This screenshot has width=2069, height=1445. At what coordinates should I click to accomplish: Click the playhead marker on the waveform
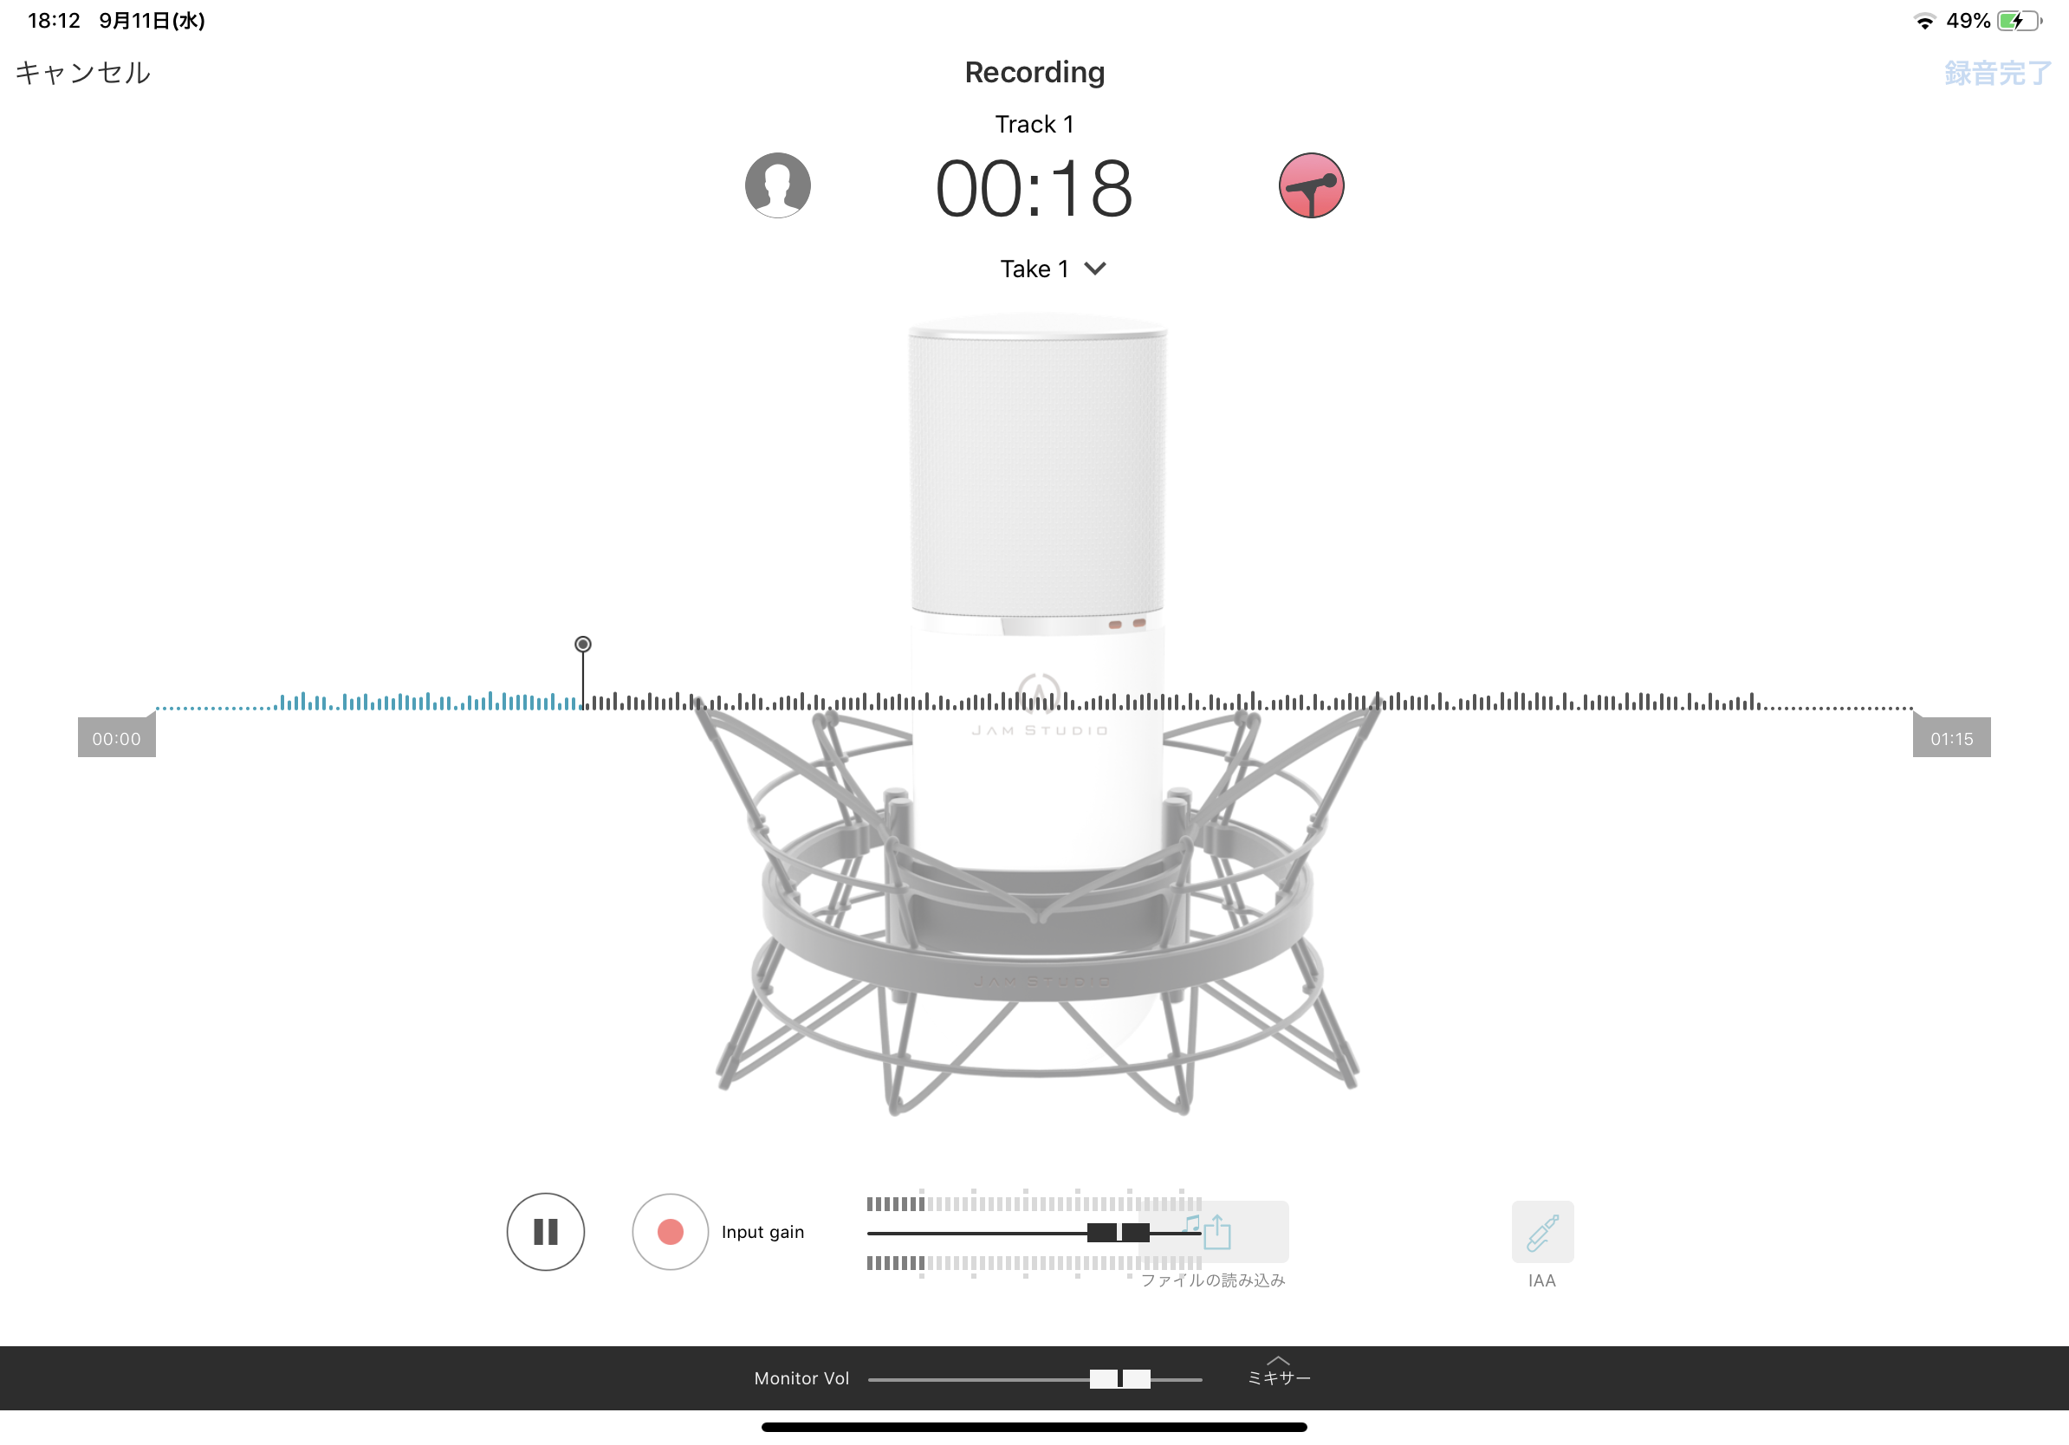[x=583, y=645]
